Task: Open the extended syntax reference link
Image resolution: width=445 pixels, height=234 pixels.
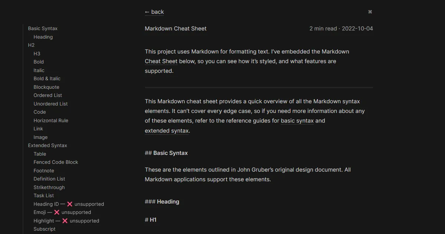Action: pos(167,131)
